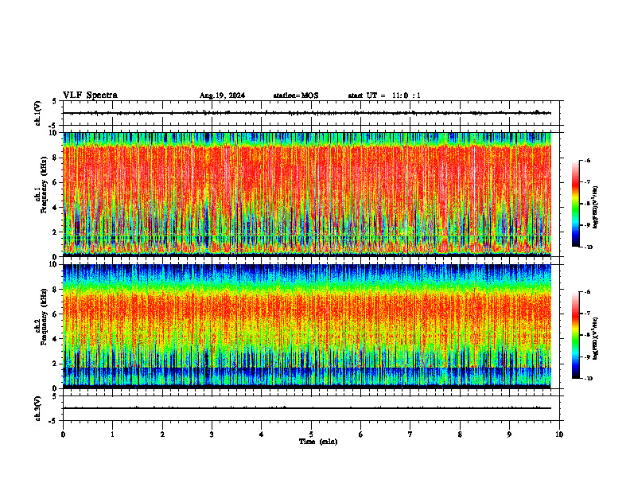The image size is (630, 487).
Task: Click the ch.2 colorbar log(PSD) label
Action: (x=596, y=338)
